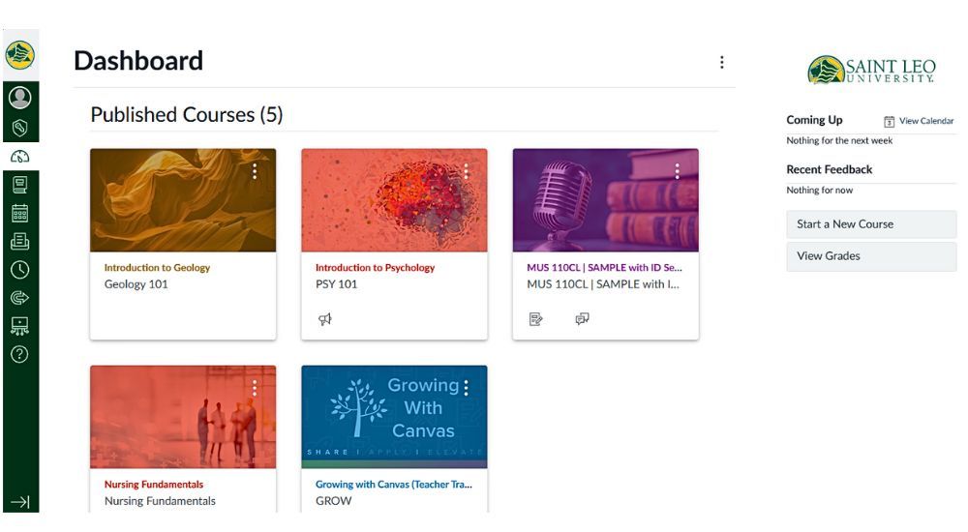968x532 pixels.
Task: Click the discussions icon on MUS 110CL card
Action: coord(582,318)
